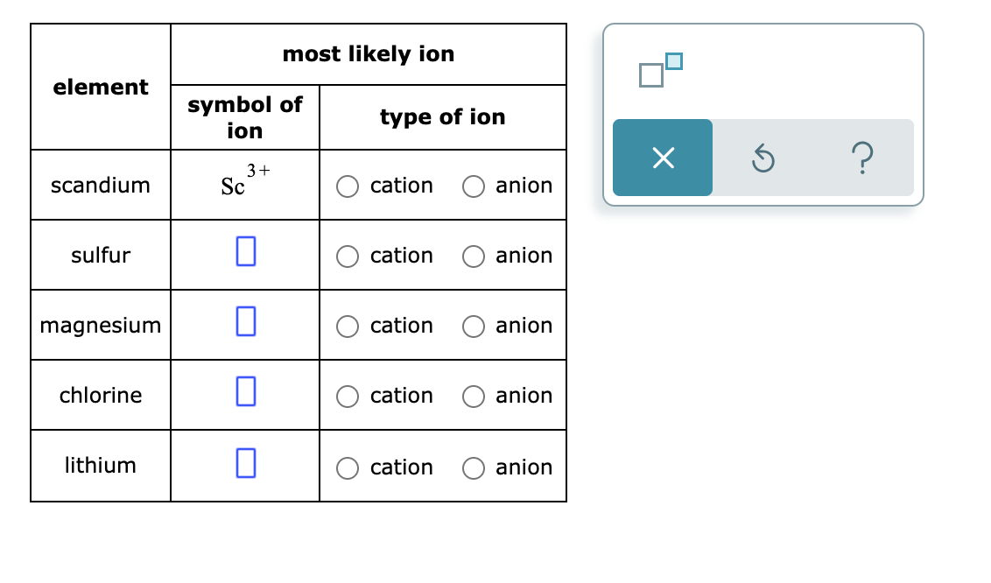Viewport: 991px width, 583px height.
Task: Choose cation for sulfur
Action: click(348, 256)
